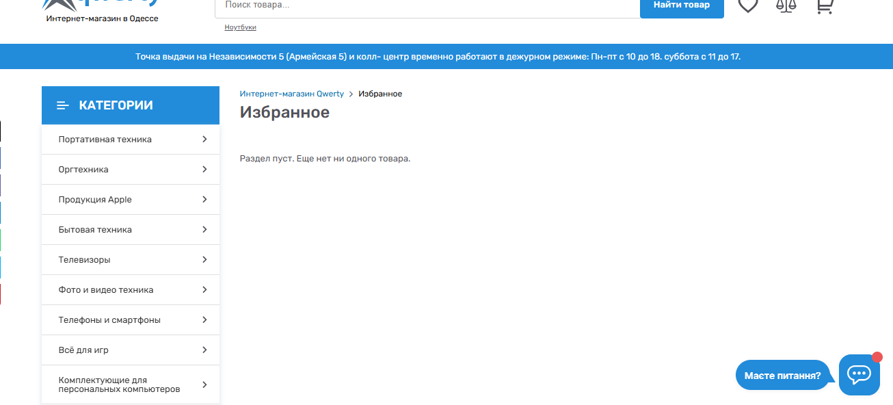Expand the Портативная техника chevron arrow
The height and width of the screenshot is (405, 893).
point(204,140)
